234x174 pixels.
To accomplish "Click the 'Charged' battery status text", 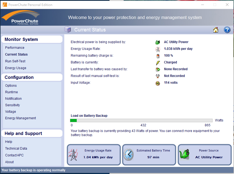I will [x=171, y=62].
